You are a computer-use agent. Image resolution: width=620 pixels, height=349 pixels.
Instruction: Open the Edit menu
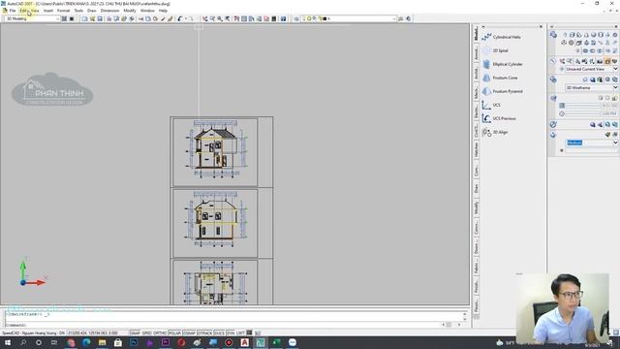click(x=23, y=11)
